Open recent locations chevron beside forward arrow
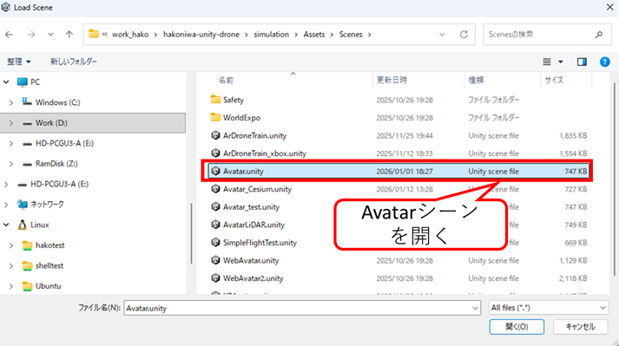The height and width of the screenshot is (346, 619). [x=50, y=35]
